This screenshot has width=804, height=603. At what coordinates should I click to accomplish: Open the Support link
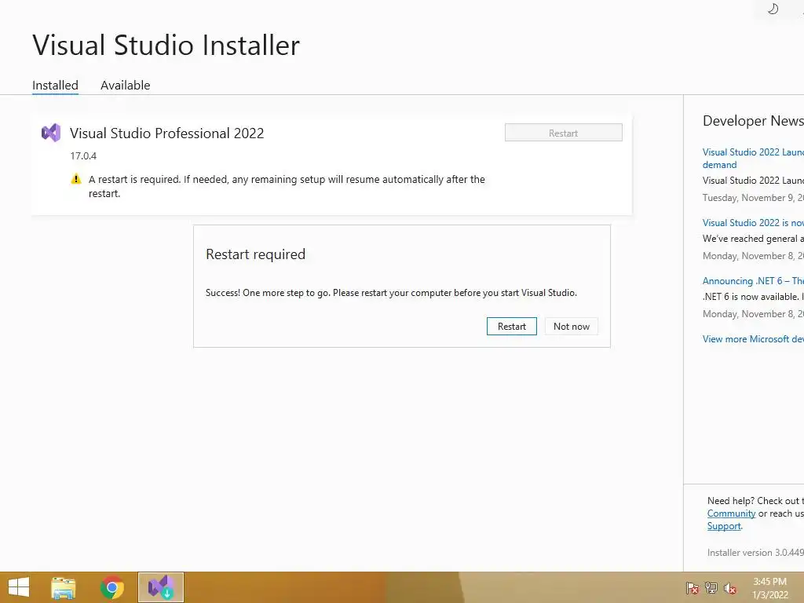pyautogui.click(x=724, y=526)
